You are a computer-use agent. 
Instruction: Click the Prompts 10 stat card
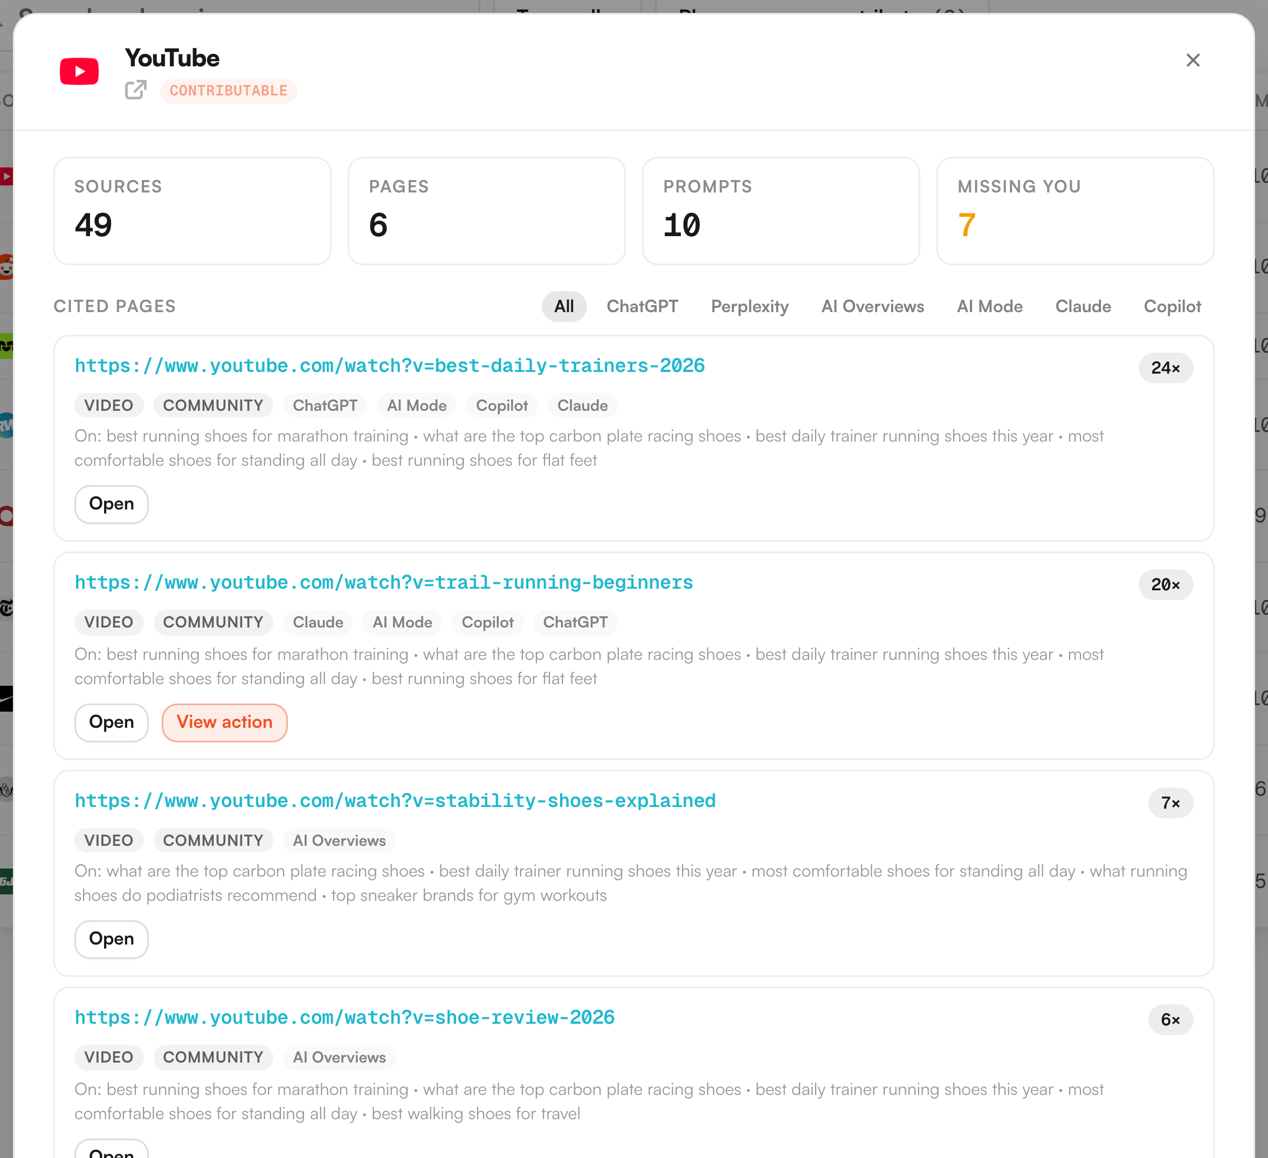tap(781, 211)
